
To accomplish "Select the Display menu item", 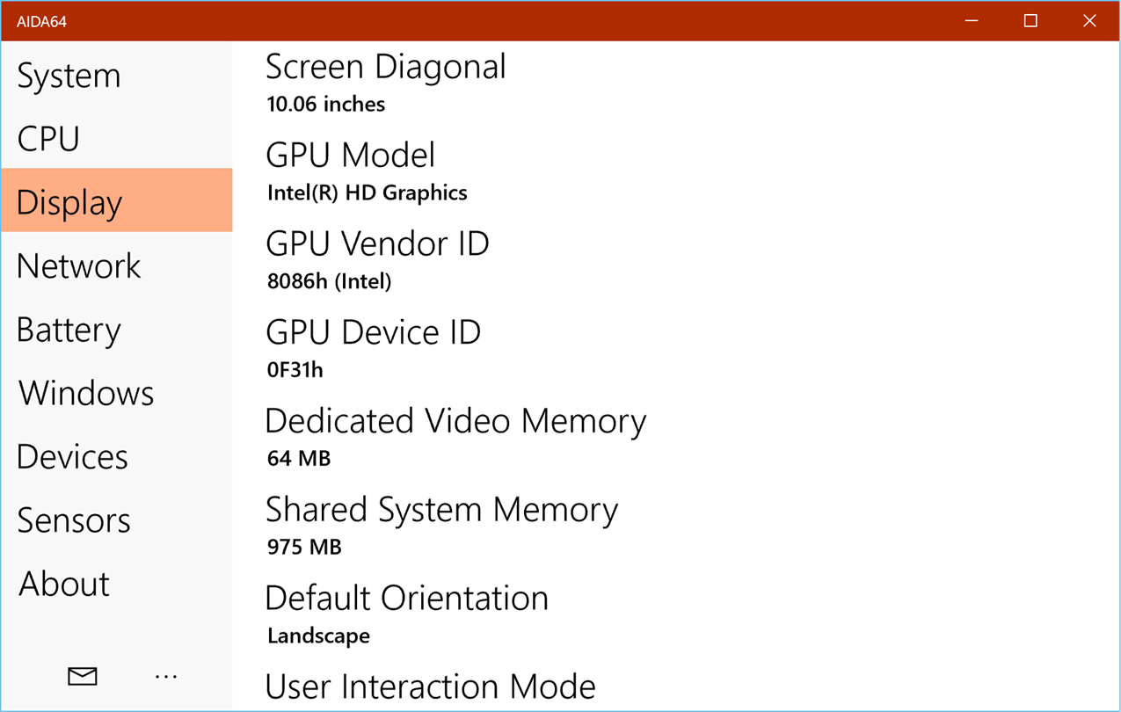I will tap(69, 202).
